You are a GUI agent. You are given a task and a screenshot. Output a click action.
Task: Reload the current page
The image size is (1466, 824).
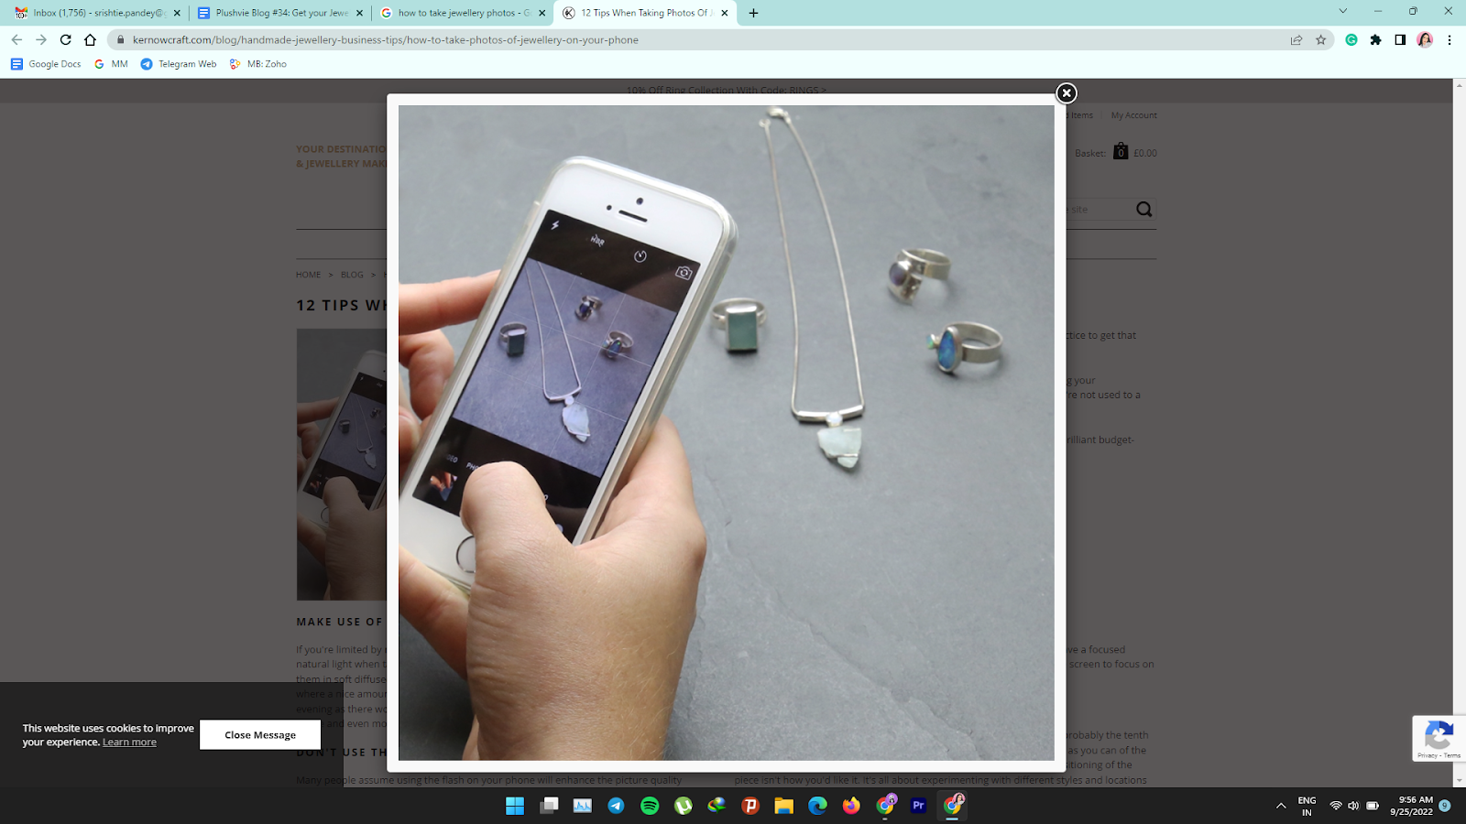point(65,39)
